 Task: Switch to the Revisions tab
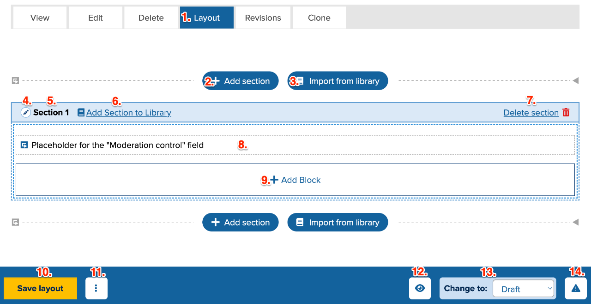click(x=263, y=18)
